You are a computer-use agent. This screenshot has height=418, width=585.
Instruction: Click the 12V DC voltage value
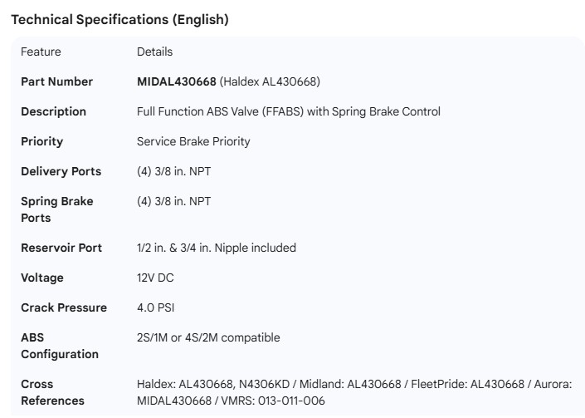[x=155, y=278]
